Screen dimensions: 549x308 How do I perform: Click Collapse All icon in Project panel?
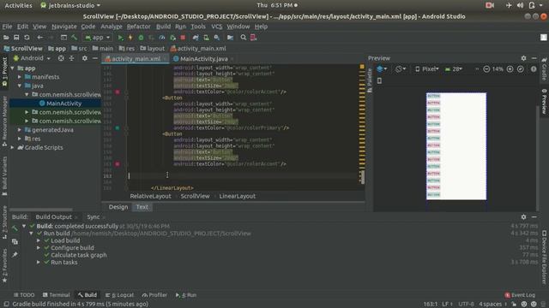pos(72,58)
